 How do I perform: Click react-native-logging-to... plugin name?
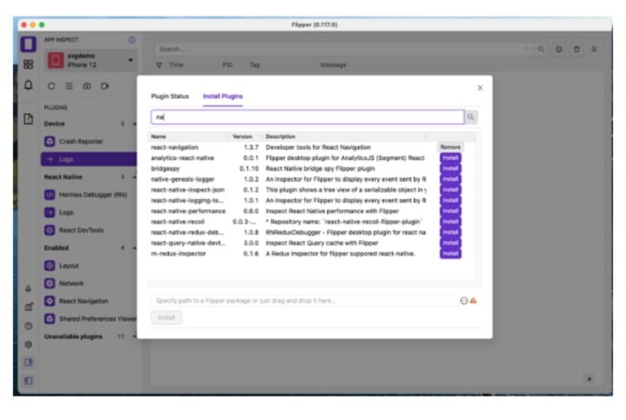[x=187, y=200]
